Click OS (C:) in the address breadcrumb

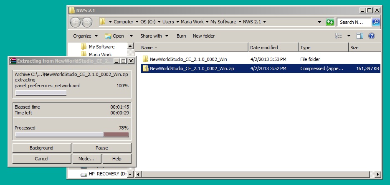pos(148,22)
